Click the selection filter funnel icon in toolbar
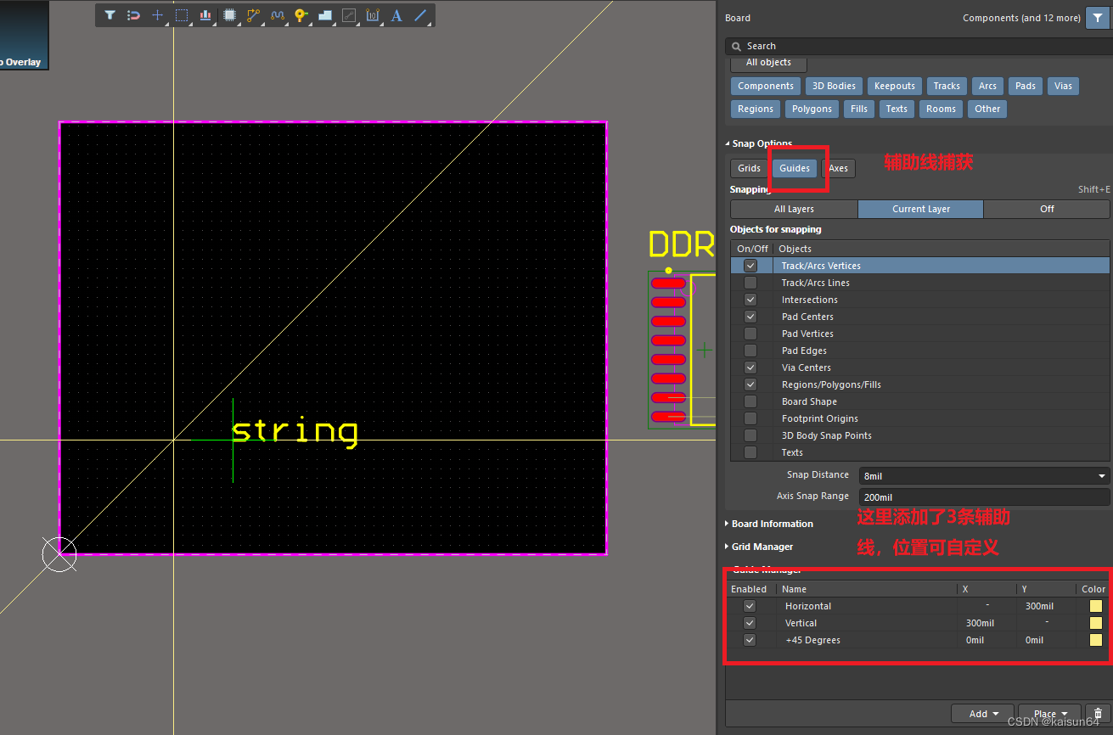The height and width of the screenshot is (735, 1113). point(110,15)
